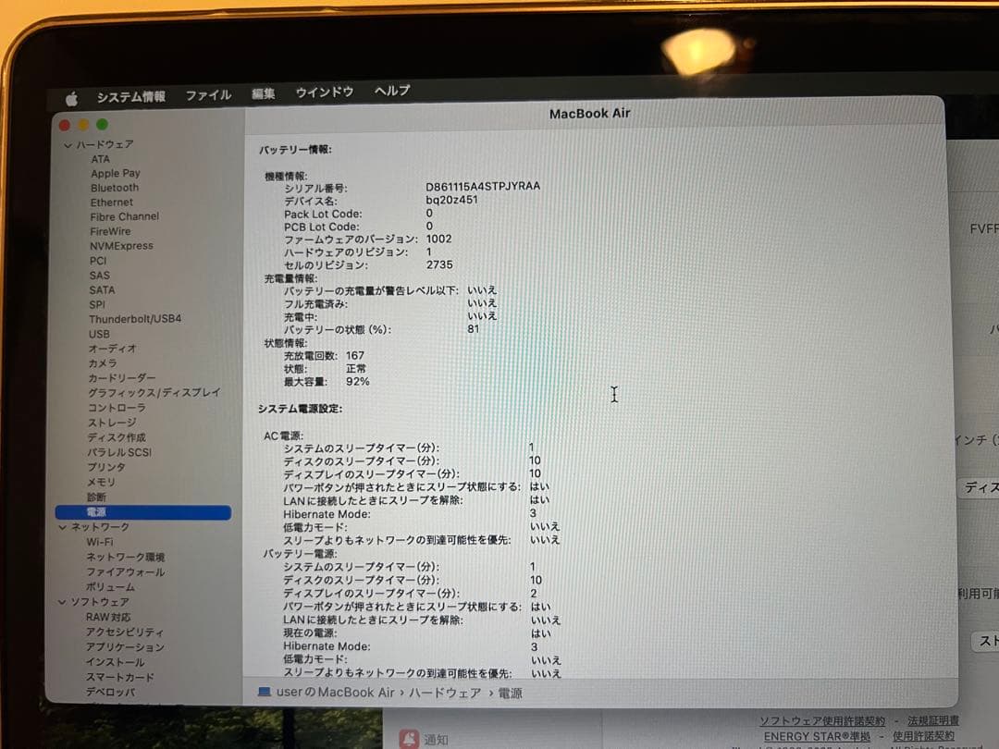
Task: Open the ウインドウ menu
Action: pos(323,92)
